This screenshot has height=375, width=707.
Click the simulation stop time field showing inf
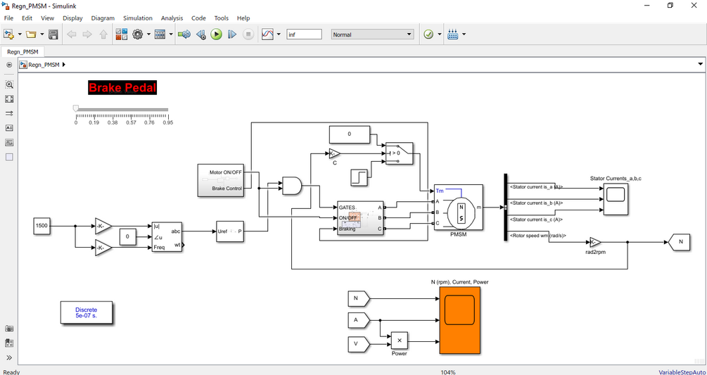pyautogui.click(x=305, y=34)
